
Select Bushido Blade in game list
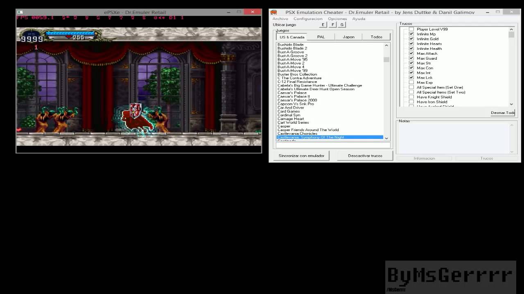(x=291, y=45)
